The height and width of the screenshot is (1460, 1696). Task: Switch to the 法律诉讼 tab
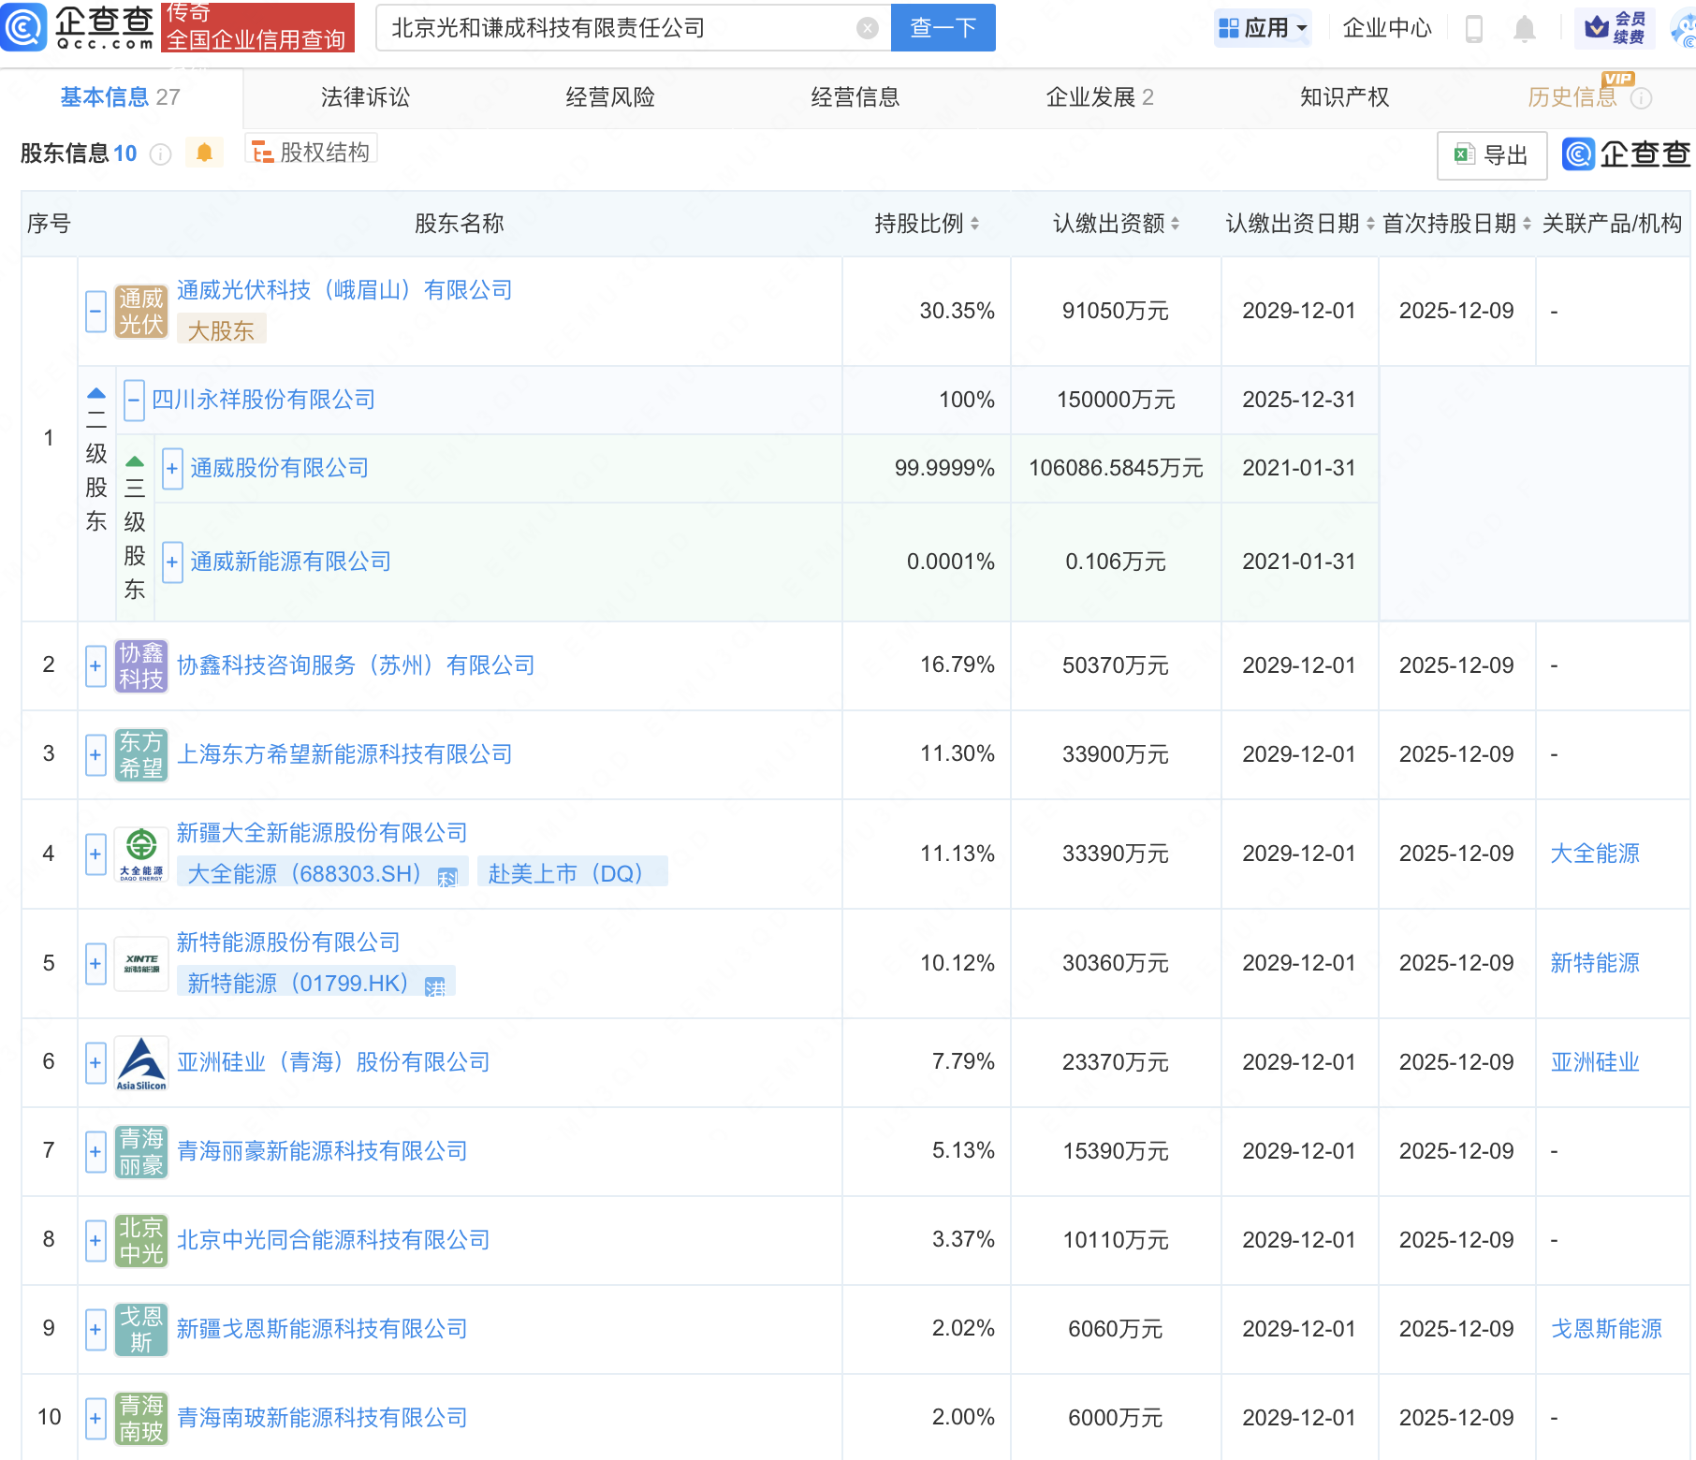click(366, 96)
